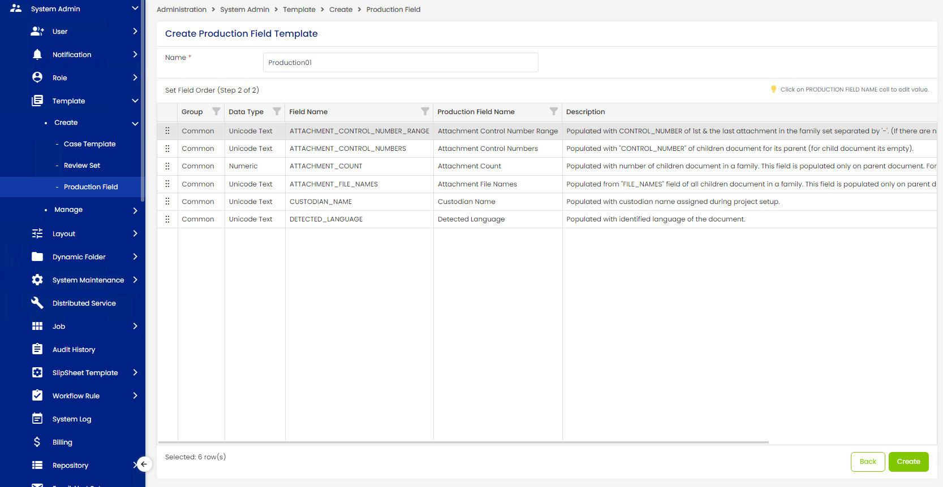Expand the Layout submenu chevron

click(x=135, y=233)
